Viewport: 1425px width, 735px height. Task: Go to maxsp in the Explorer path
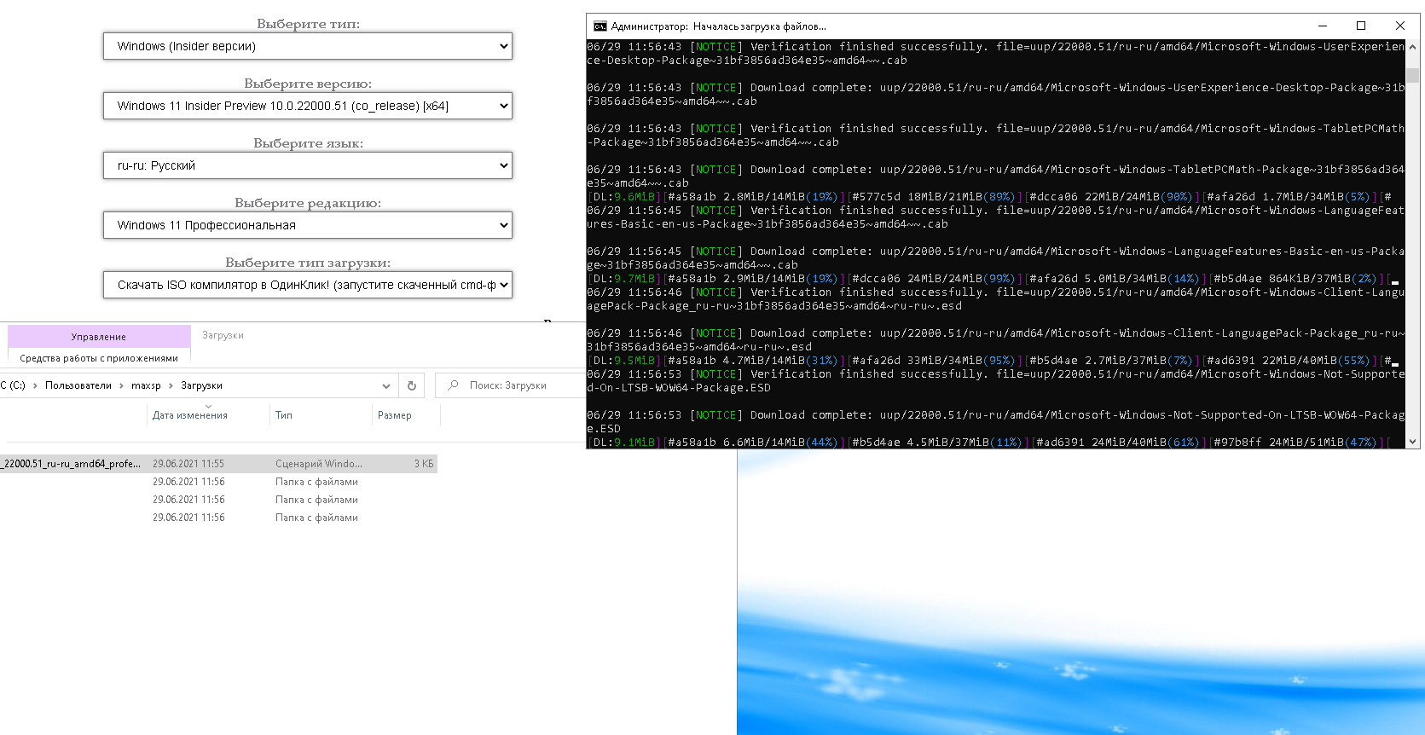point(146,385)
